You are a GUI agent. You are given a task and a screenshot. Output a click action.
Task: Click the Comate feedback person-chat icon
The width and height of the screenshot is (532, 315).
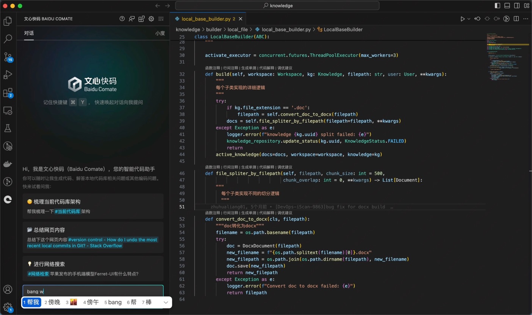point(131,19)
